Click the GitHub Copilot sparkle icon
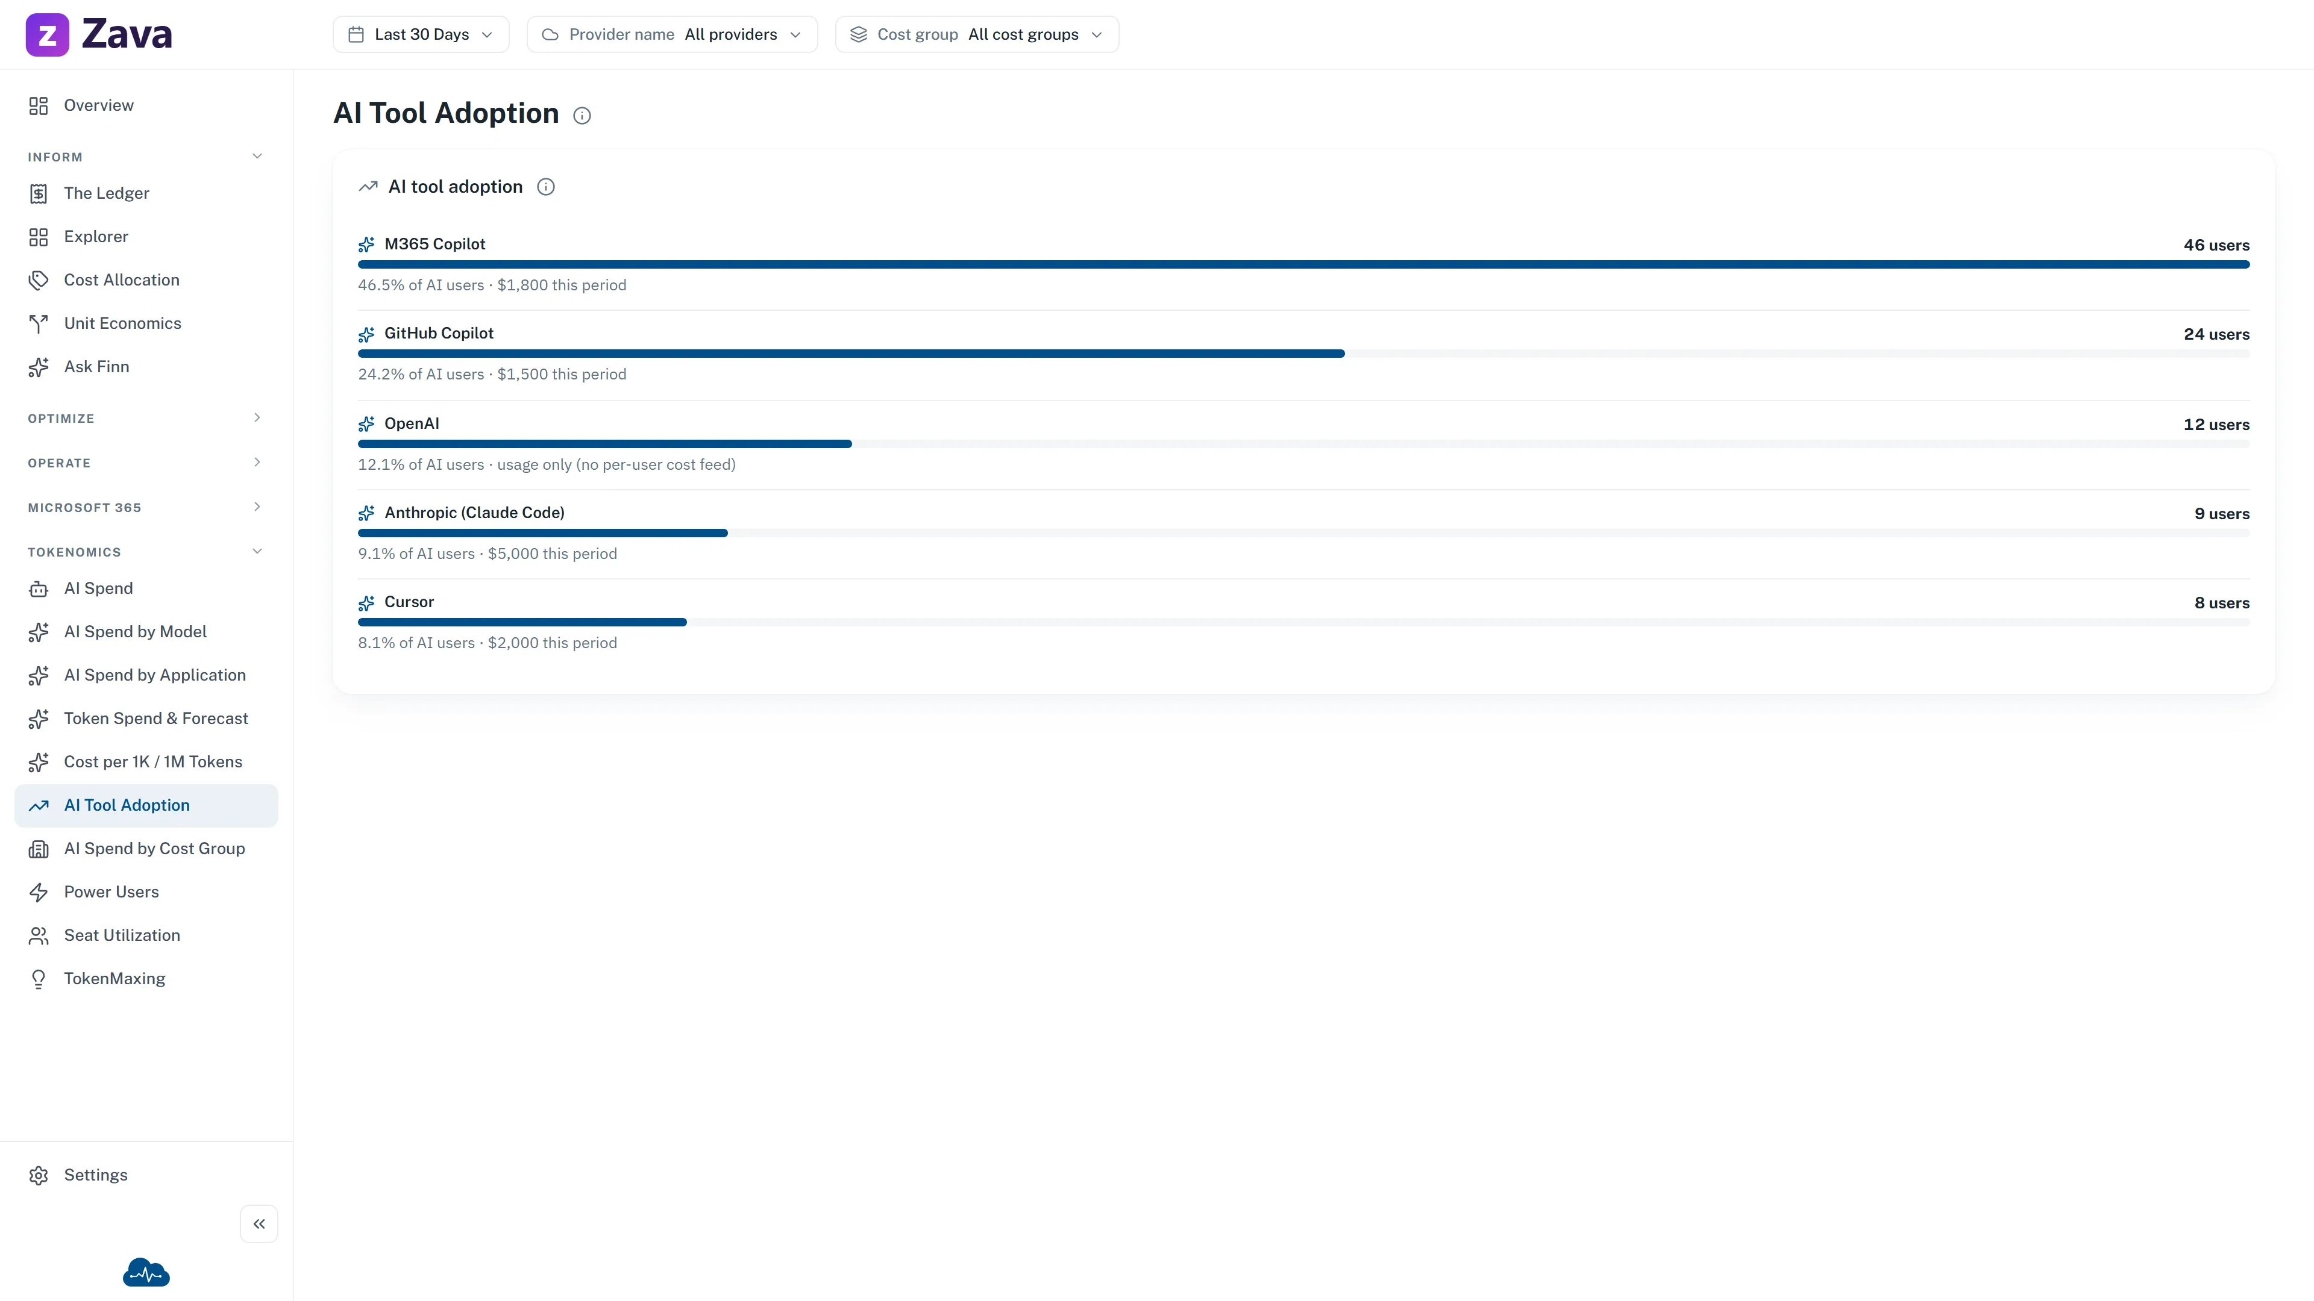2314x1301 pixels. pos(366,334)
